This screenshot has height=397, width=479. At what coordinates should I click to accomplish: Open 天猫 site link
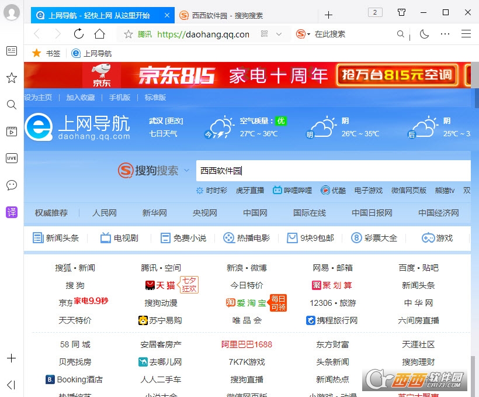pyautogui.click(x=160, y=285)
